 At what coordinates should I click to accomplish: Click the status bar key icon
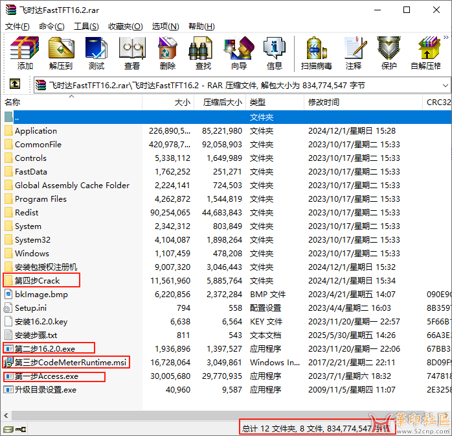click(x=21, y=430)
